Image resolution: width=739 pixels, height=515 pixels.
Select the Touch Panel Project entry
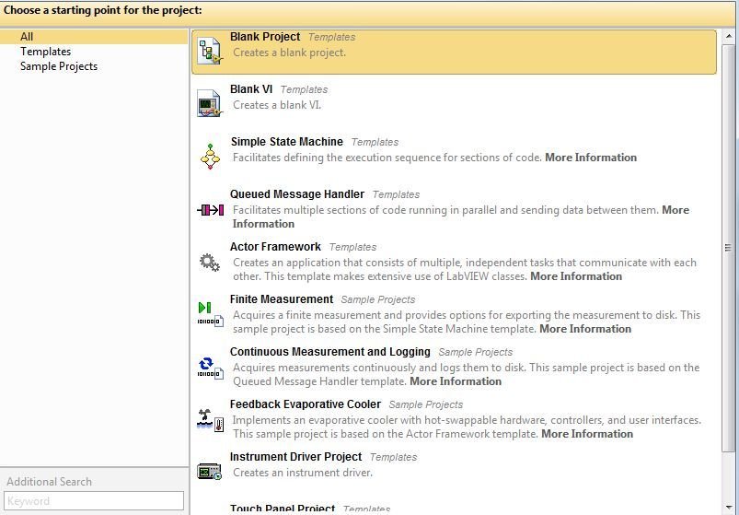tap(283, 509)
